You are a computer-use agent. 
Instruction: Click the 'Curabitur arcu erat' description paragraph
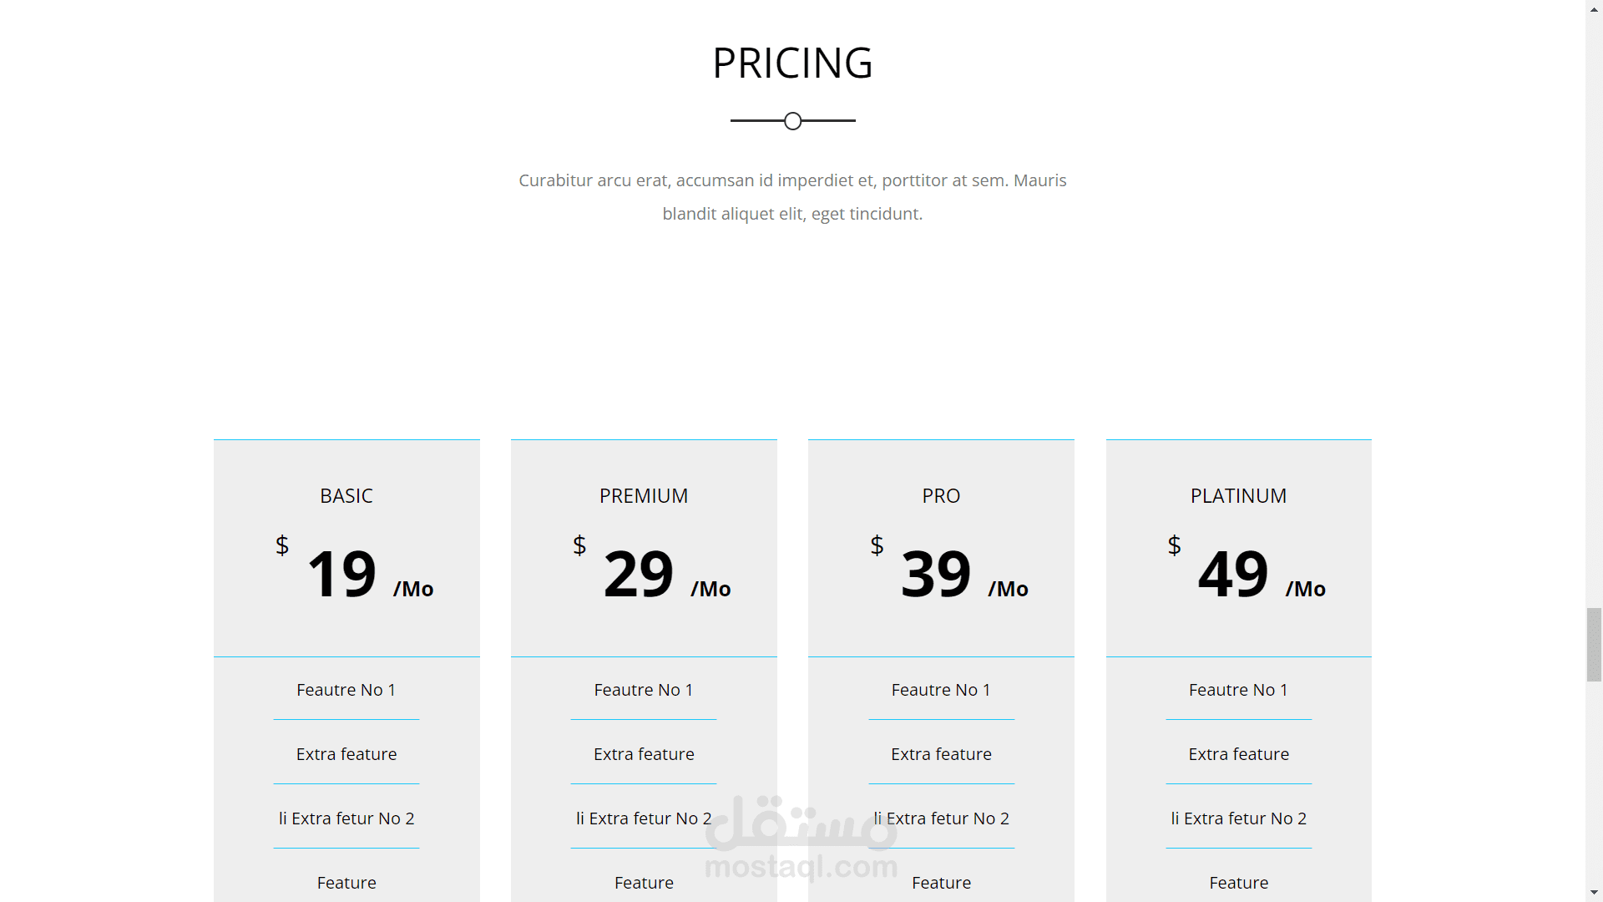pyautogui.click(x=792, y=197)
